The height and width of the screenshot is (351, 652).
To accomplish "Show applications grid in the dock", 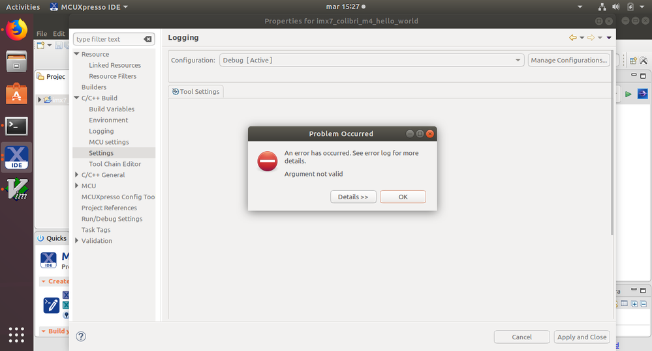I will (16, 335).
